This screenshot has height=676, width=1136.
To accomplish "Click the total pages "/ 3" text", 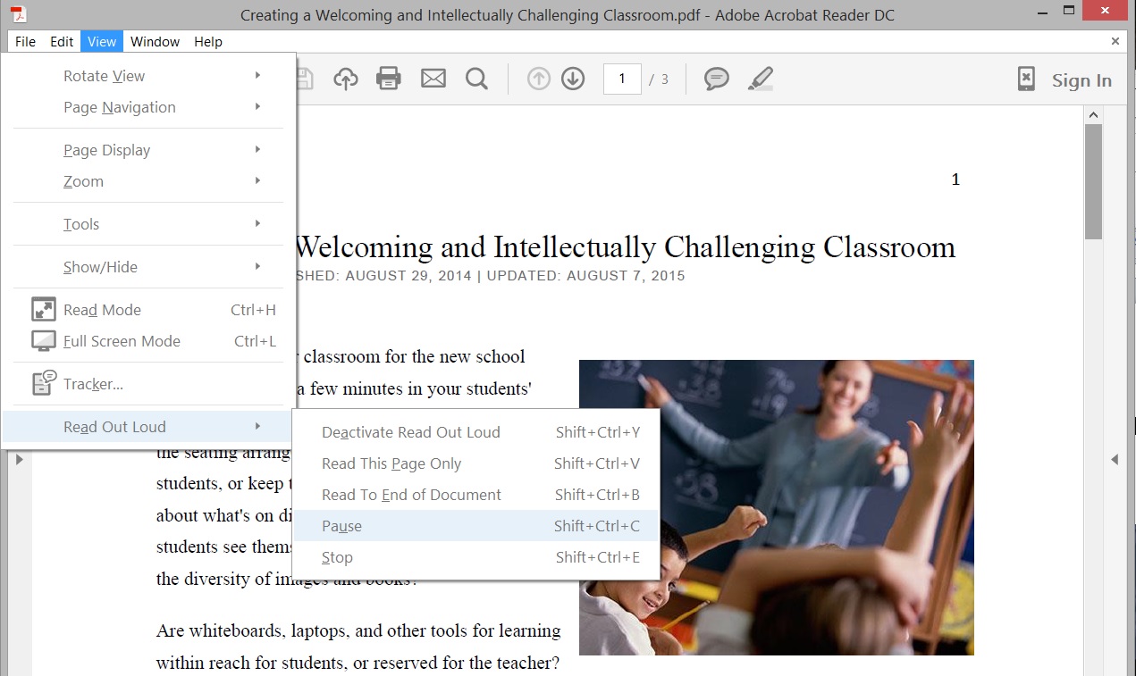I will click(x=659, y=79).
